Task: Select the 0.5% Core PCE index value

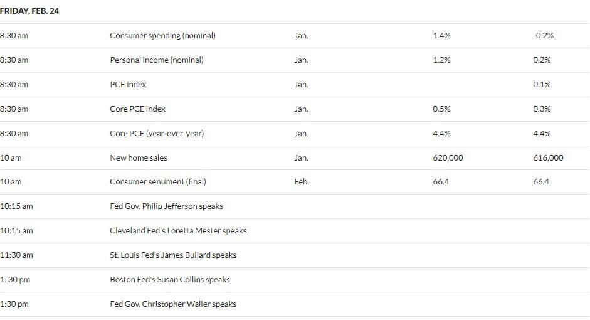Action: pyautogui.click(x=441, y=109)
